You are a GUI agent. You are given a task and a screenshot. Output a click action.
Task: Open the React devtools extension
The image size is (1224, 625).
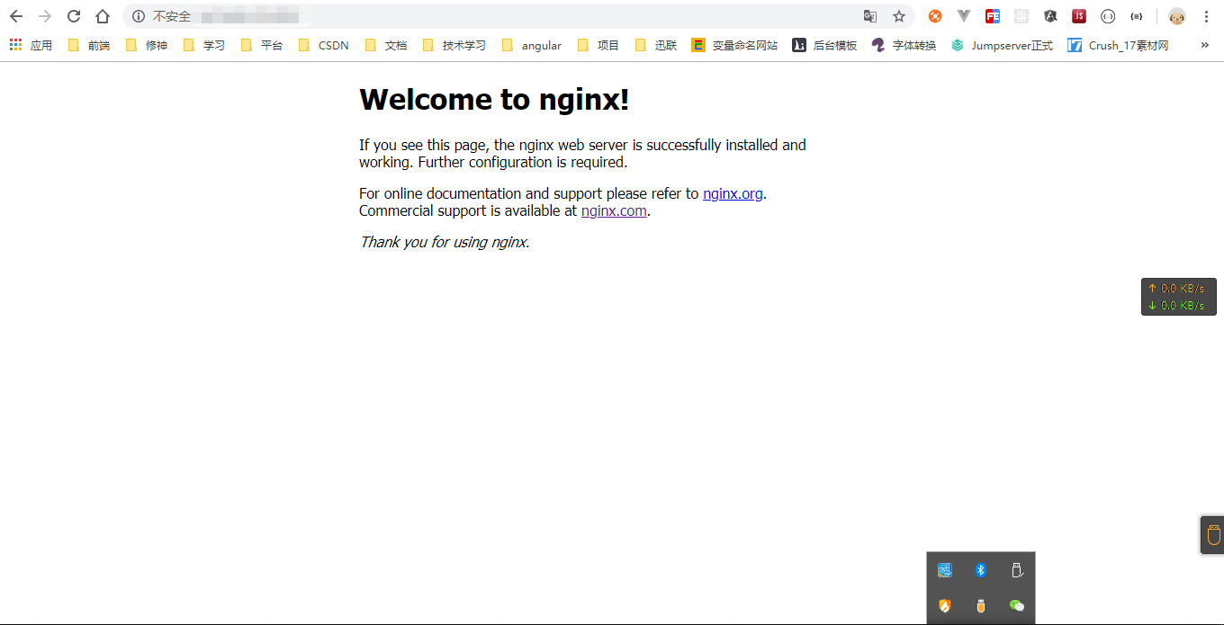(x=1021, y=16)
